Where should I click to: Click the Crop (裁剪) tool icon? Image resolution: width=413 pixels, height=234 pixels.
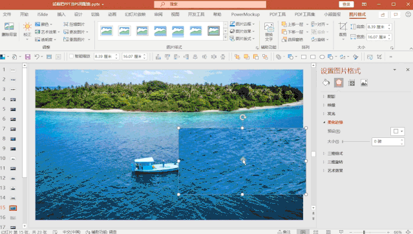pyautogui.click(x=343, y=26)
